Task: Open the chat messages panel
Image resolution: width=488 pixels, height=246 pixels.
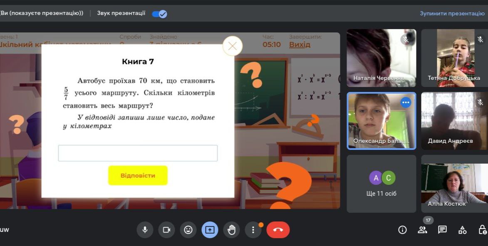Action: (442, 230)
